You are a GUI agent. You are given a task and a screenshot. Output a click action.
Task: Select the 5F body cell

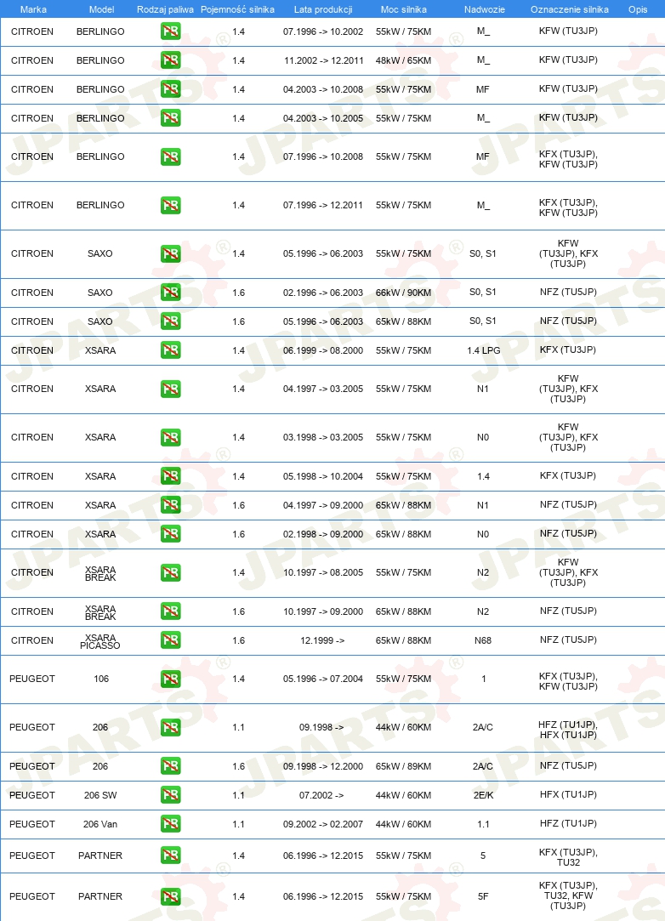tap(483, 896)
